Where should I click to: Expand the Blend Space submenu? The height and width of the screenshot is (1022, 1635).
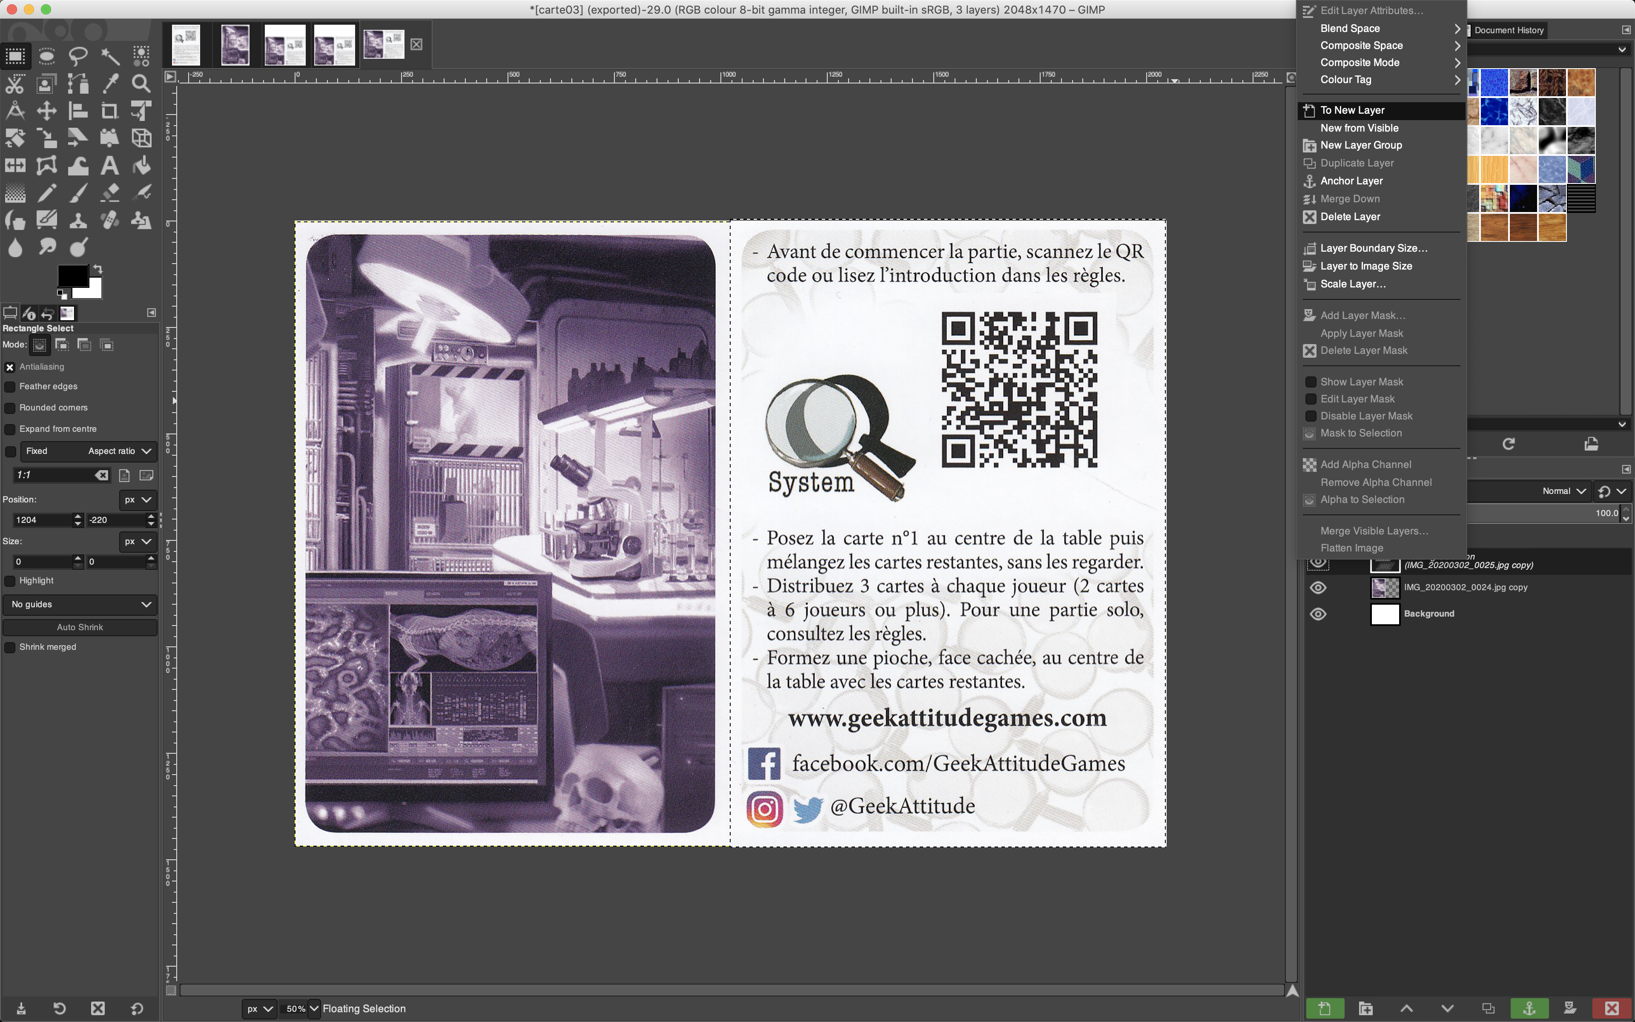[x=1382, y=29]
